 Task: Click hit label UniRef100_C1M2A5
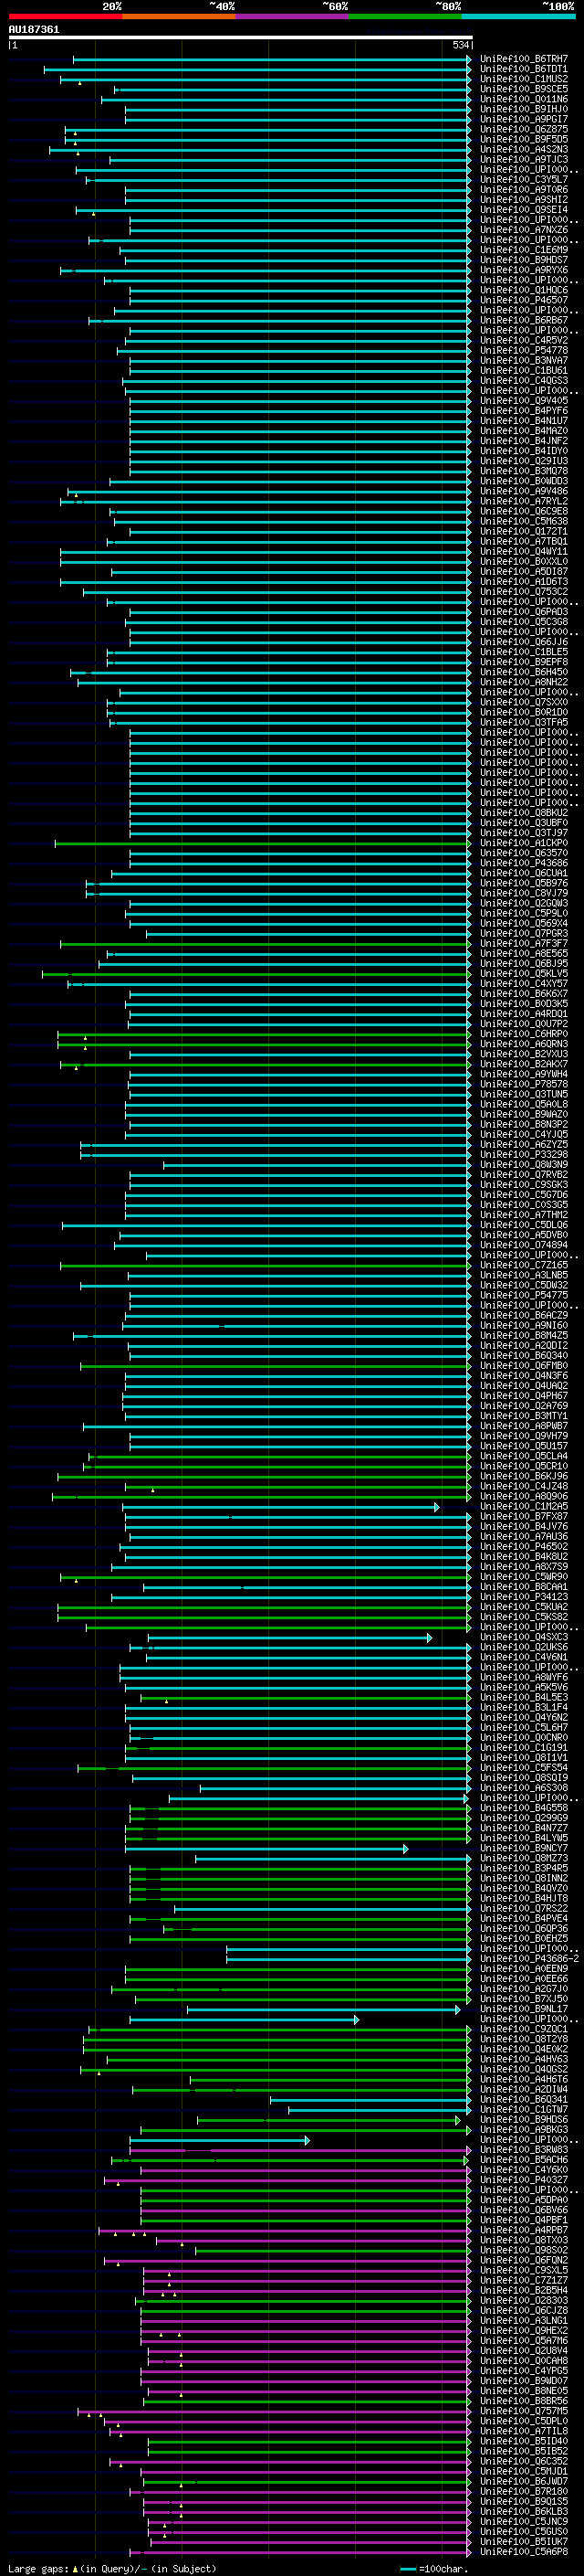[524, 1506]
